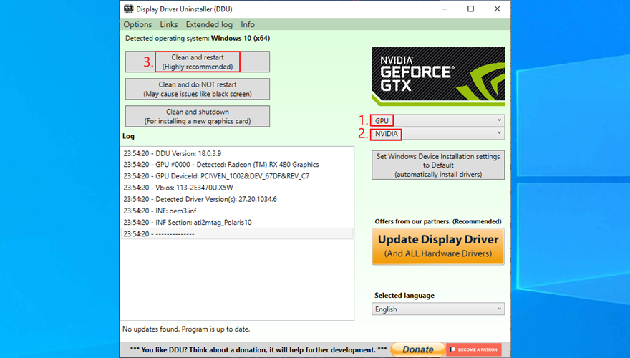
Task: Click Clean and shutdown button
Action: coord(198,116)
